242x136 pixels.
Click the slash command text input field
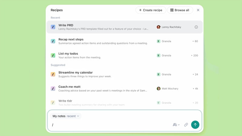click(x=109, y=125)
